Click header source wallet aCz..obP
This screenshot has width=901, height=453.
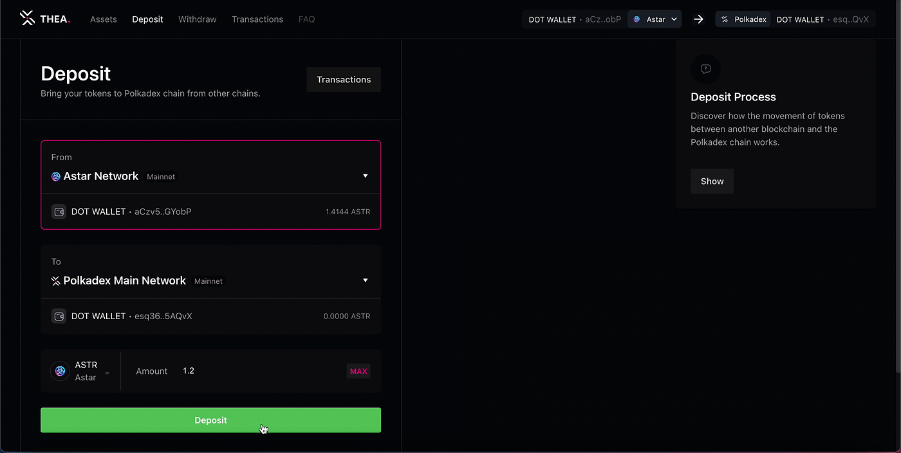[x=575, y=19]
